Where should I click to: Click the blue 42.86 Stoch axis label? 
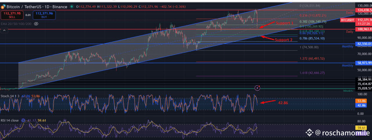click(362, 106)
